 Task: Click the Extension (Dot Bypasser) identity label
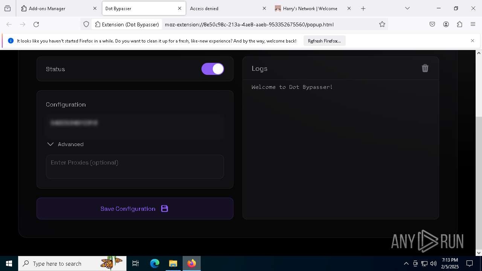[127, 24]
